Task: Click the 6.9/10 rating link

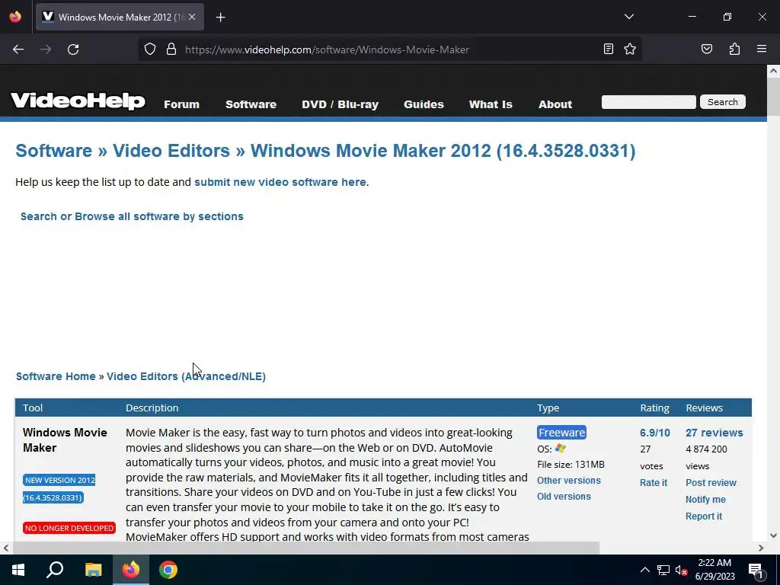Action: (654, 433)
